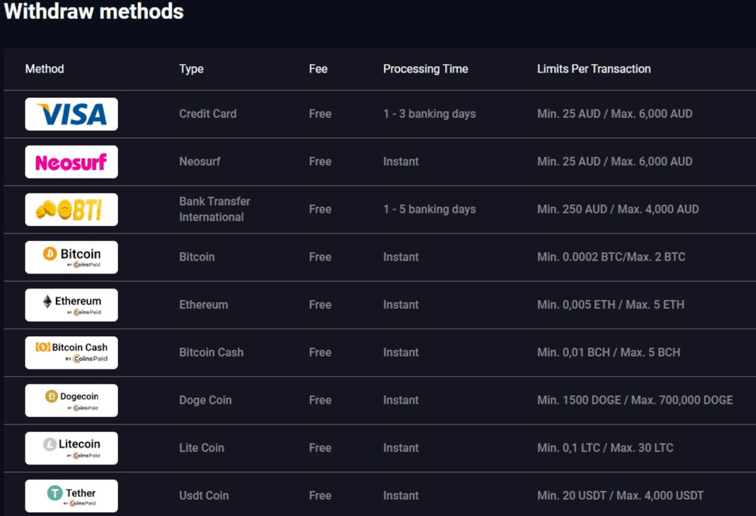Pick the Dogecoin CoinsPaid logo

pyautogui.click(x=71, y=400)
